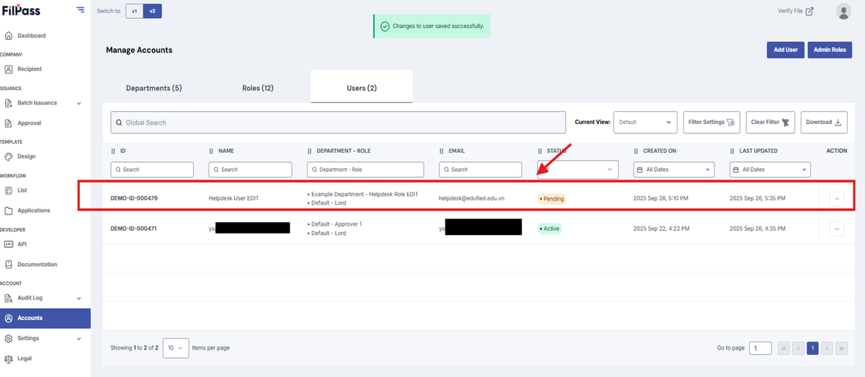Select the Users (2) tab

[x=362, y=88]
